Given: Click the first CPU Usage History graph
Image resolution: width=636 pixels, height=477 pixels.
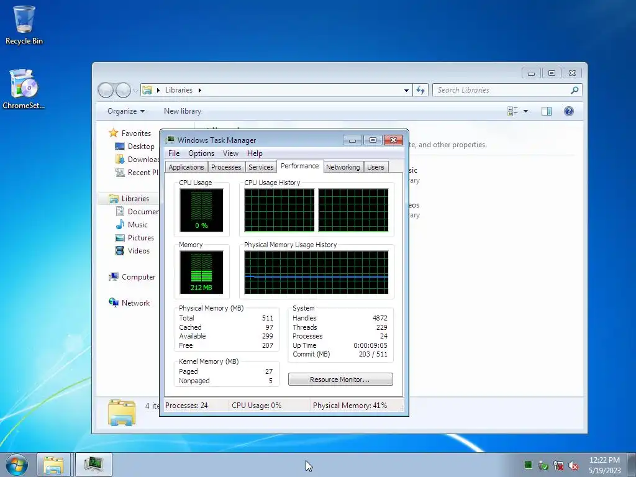Looking at the screenshot, I should point(279,210).
